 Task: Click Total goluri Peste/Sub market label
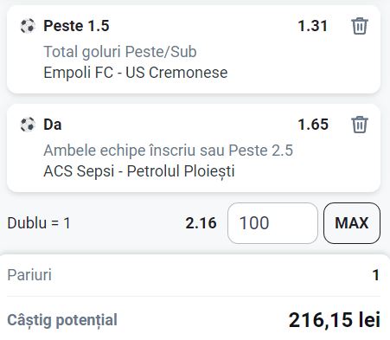pyautogui.click(x=120, y=52)
